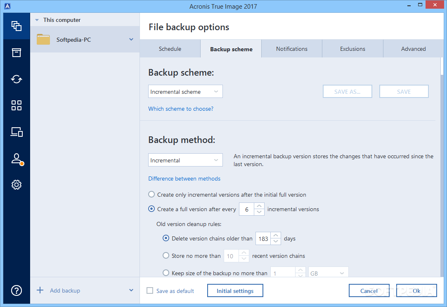
Task: Click the days field showing 183
Action: pyautogui.click(x=263, y=238)
